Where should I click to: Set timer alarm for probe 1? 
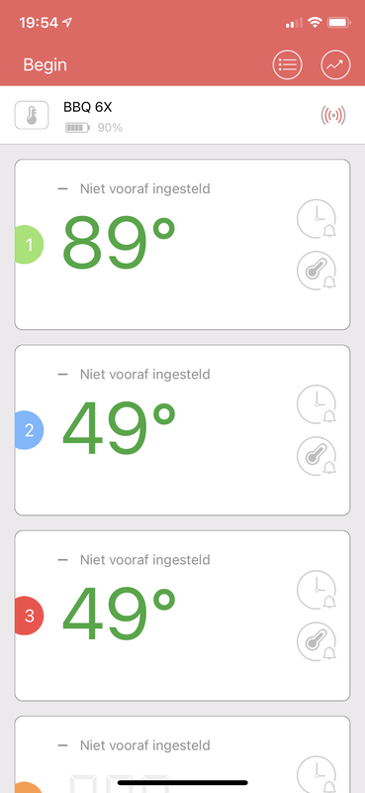[316, 219]
